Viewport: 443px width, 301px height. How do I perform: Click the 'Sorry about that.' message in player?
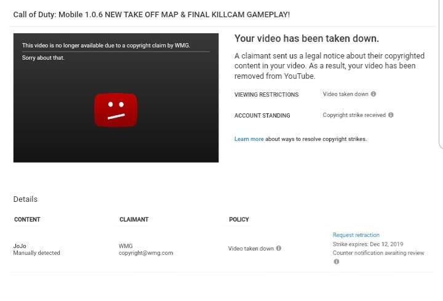click(x=43, y=58)
